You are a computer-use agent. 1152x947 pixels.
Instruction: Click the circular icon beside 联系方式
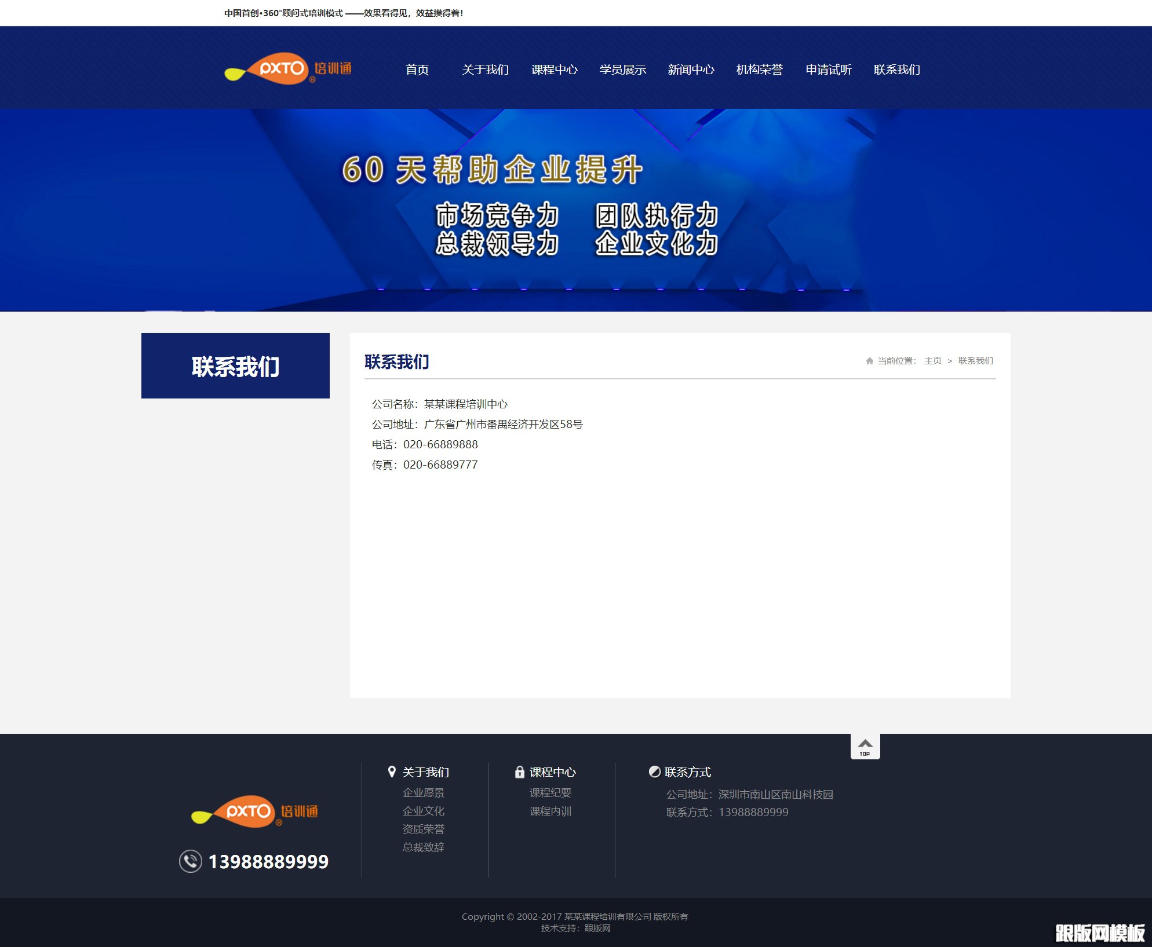point(654,772)
